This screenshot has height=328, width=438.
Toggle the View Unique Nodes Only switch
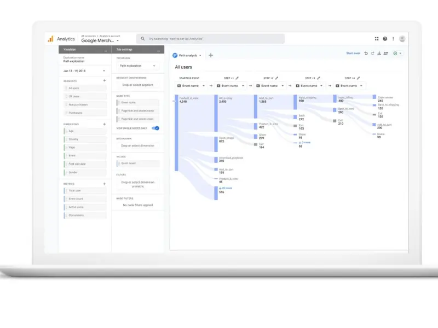pos(156,128)
